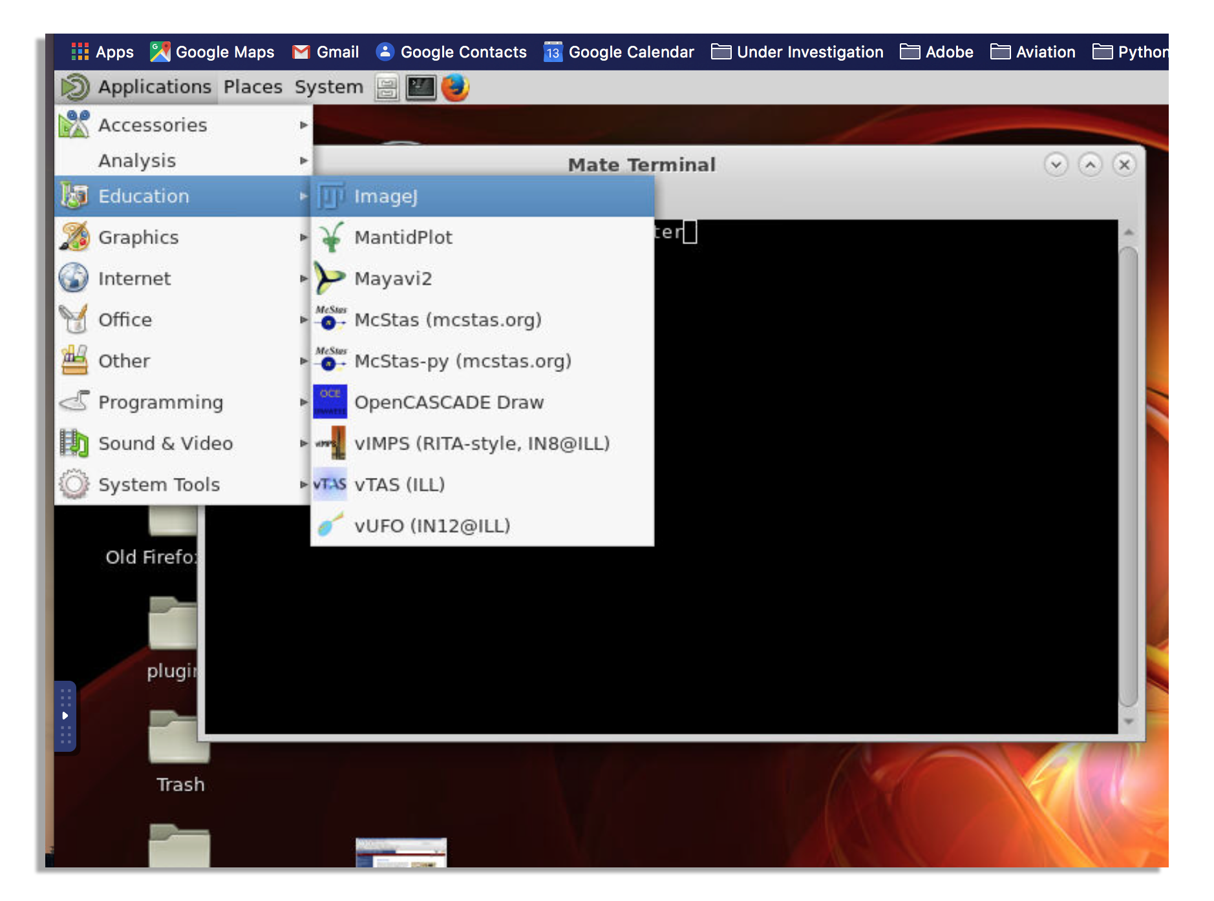Open the terminal launcher in panel

pos(421,87)
